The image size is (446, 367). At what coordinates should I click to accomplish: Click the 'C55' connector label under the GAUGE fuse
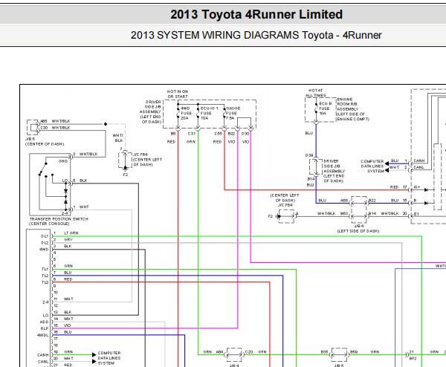218,134
